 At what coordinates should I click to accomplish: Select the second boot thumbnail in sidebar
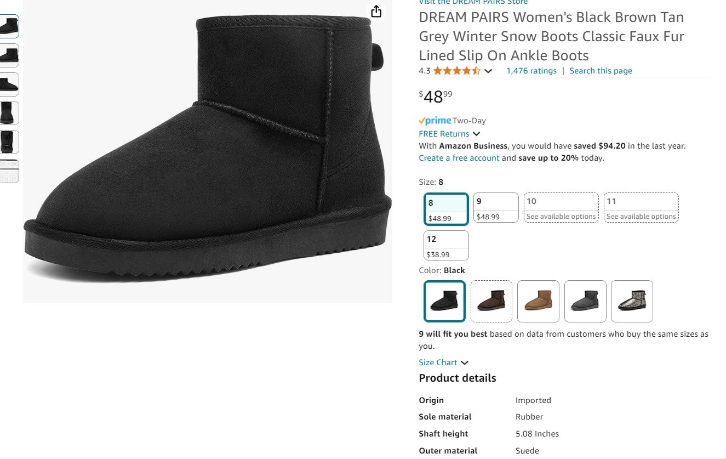(9, 55)
